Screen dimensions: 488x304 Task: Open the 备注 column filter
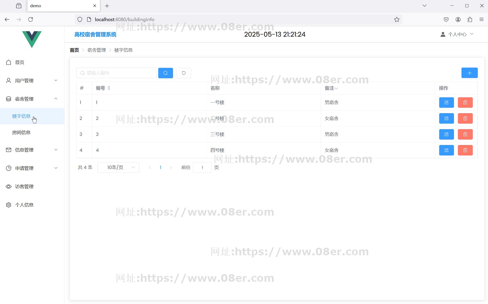pyautogui.click(x=336, y=88)
